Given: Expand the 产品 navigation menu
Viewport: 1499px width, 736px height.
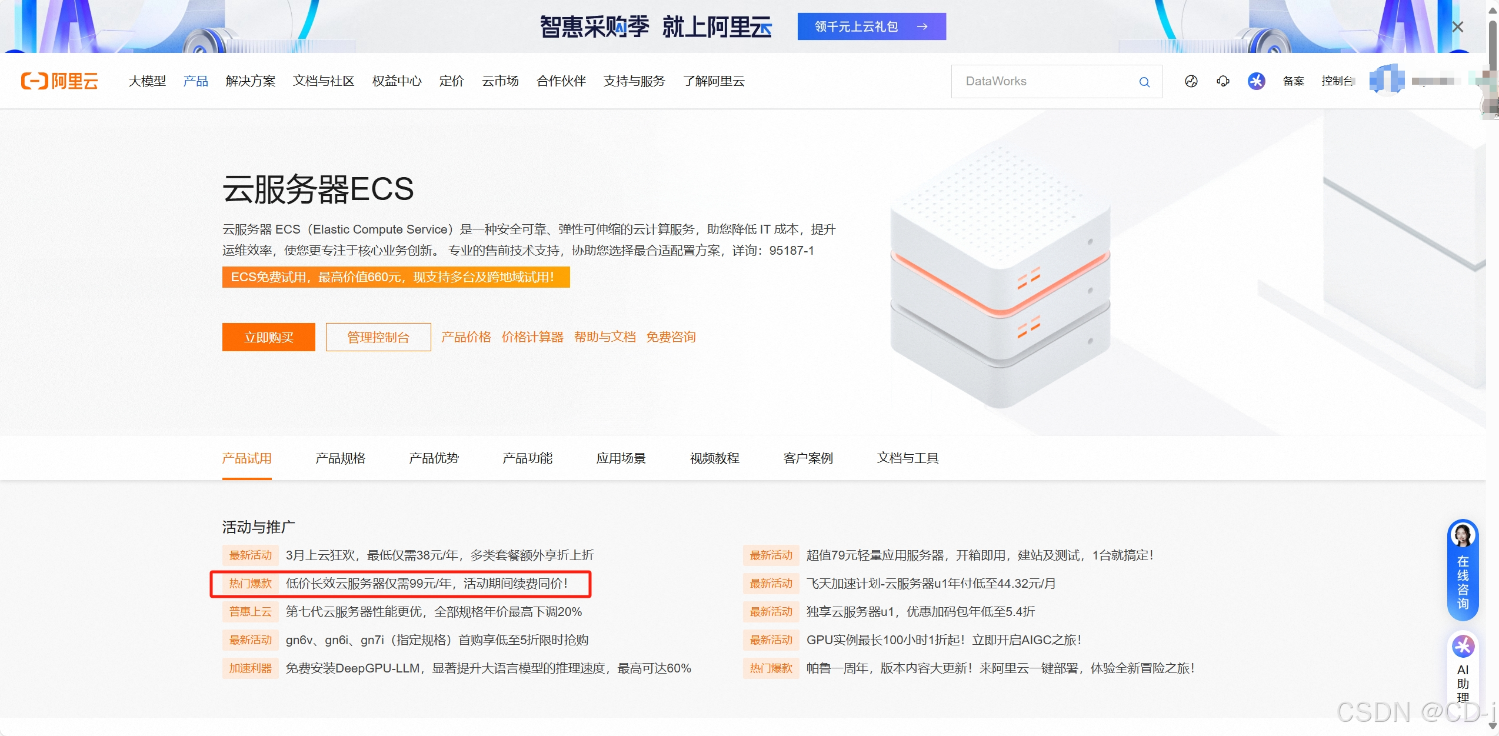Looking at the screenshot, I should tap(195, 81).
